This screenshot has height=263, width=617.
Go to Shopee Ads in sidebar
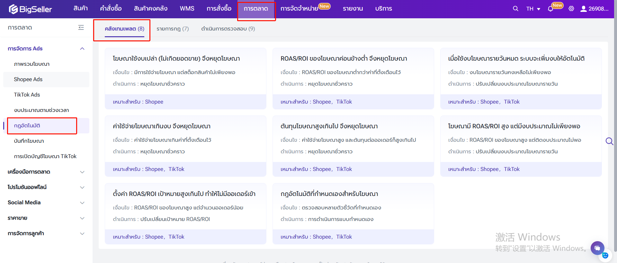pos(28,80)
